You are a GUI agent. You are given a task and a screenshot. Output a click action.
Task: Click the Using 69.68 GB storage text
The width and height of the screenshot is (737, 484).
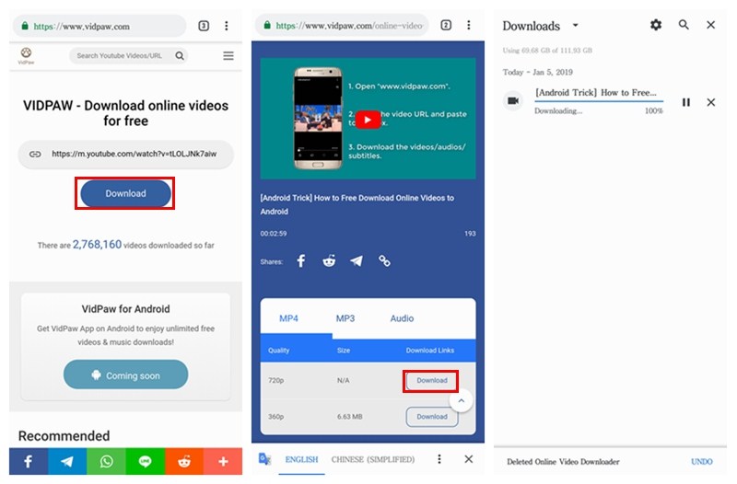[547, 51]
